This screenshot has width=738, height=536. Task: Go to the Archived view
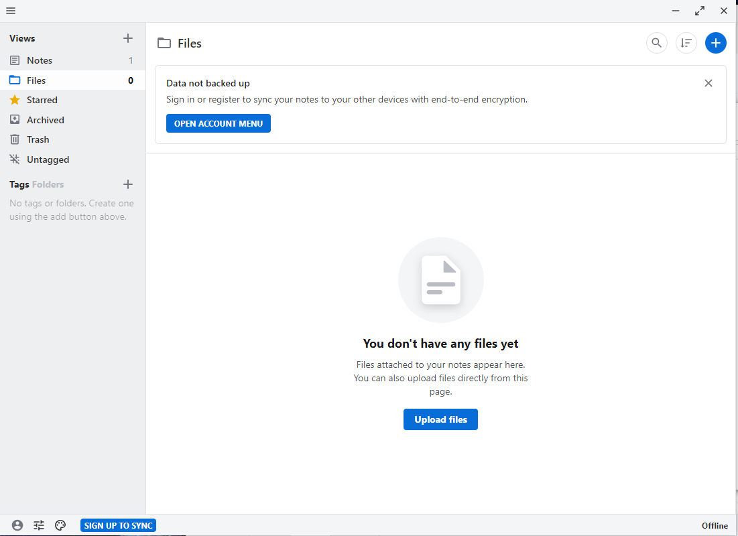pos(45,120)
